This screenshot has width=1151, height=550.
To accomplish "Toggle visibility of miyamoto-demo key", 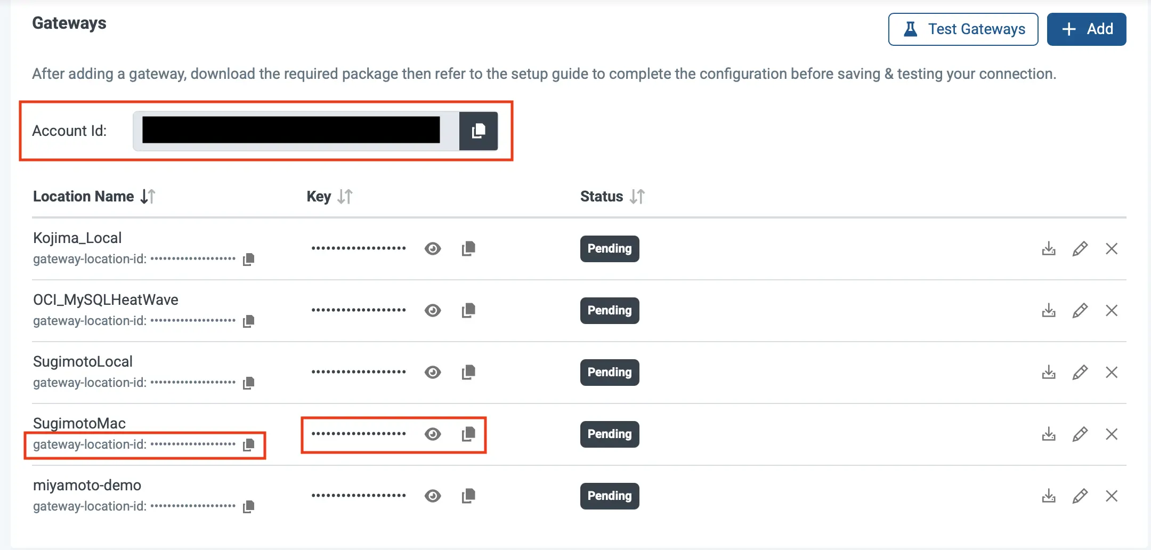I will click(433, 496).
